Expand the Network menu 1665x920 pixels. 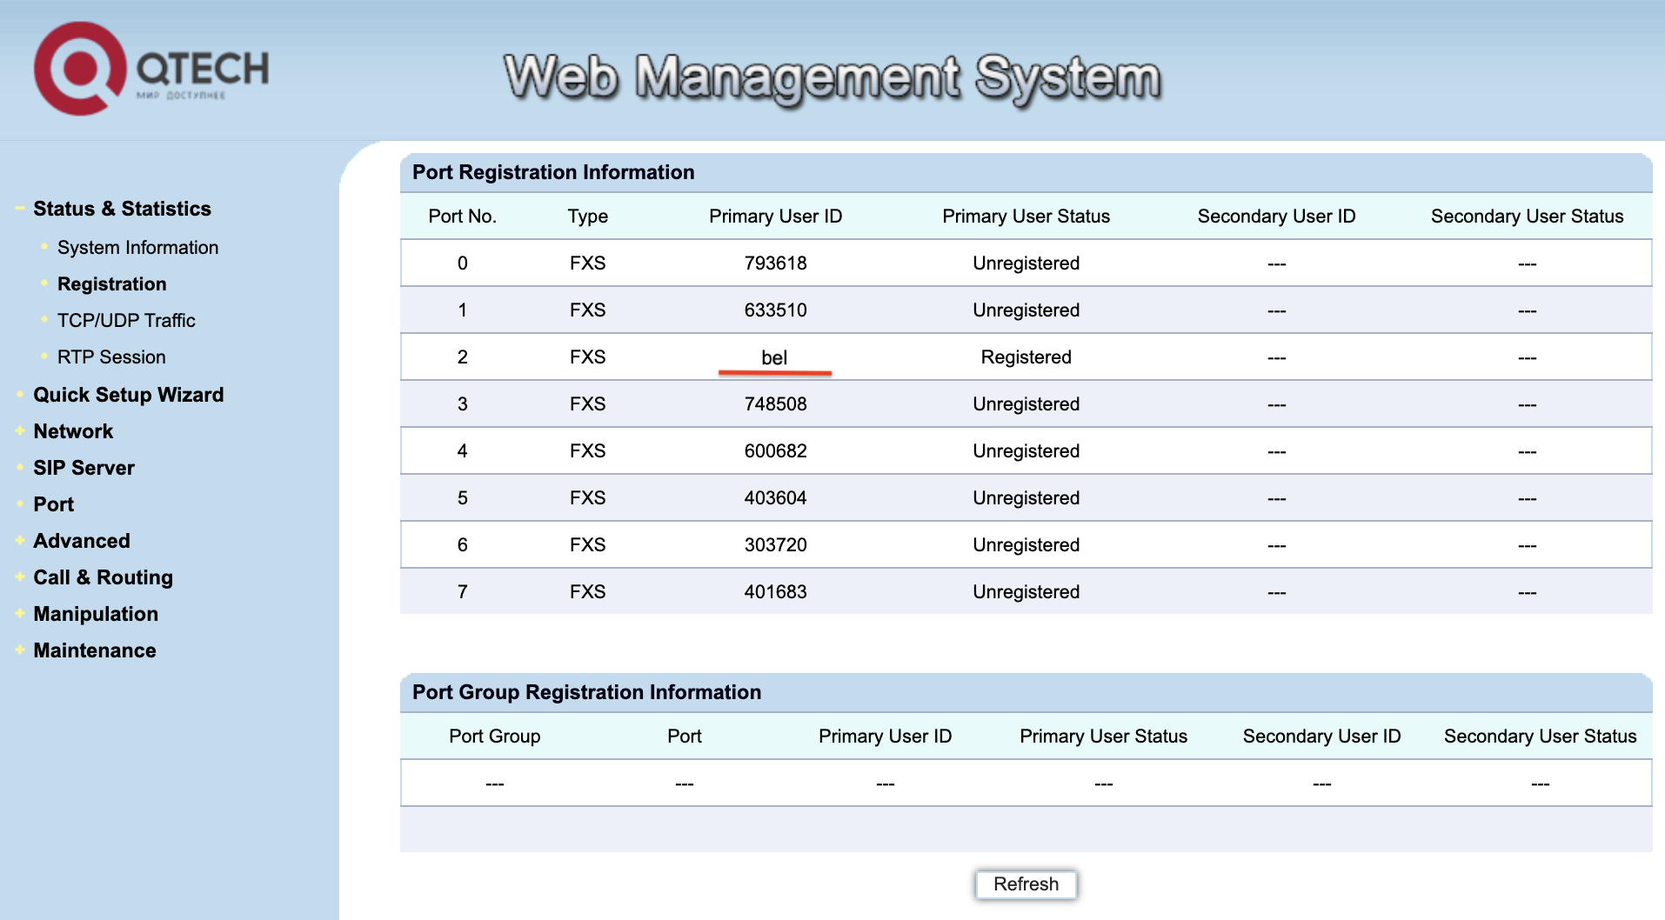tap(73, 431)
